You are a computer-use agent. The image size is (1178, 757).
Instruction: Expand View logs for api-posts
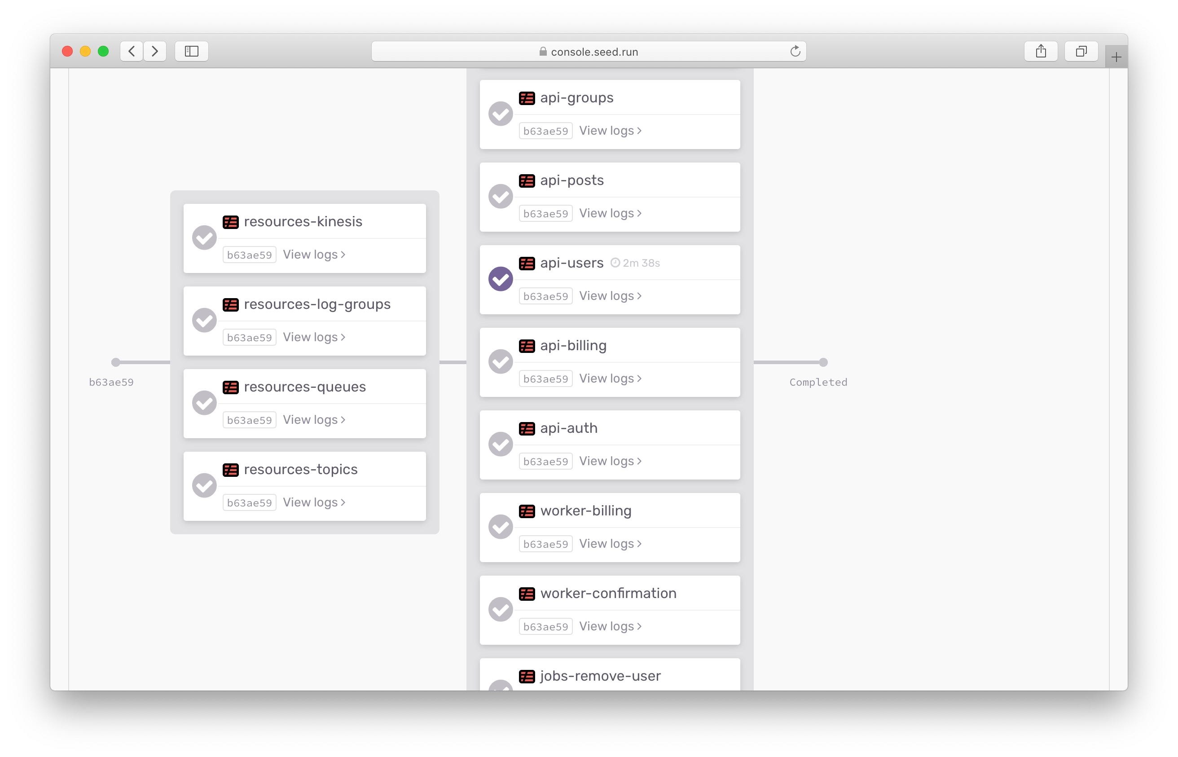[610, 213]
